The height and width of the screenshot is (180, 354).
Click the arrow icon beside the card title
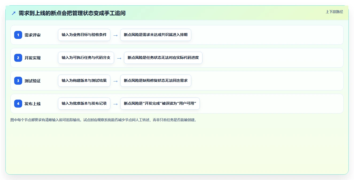pyautogui.click(x=14, y=13)
